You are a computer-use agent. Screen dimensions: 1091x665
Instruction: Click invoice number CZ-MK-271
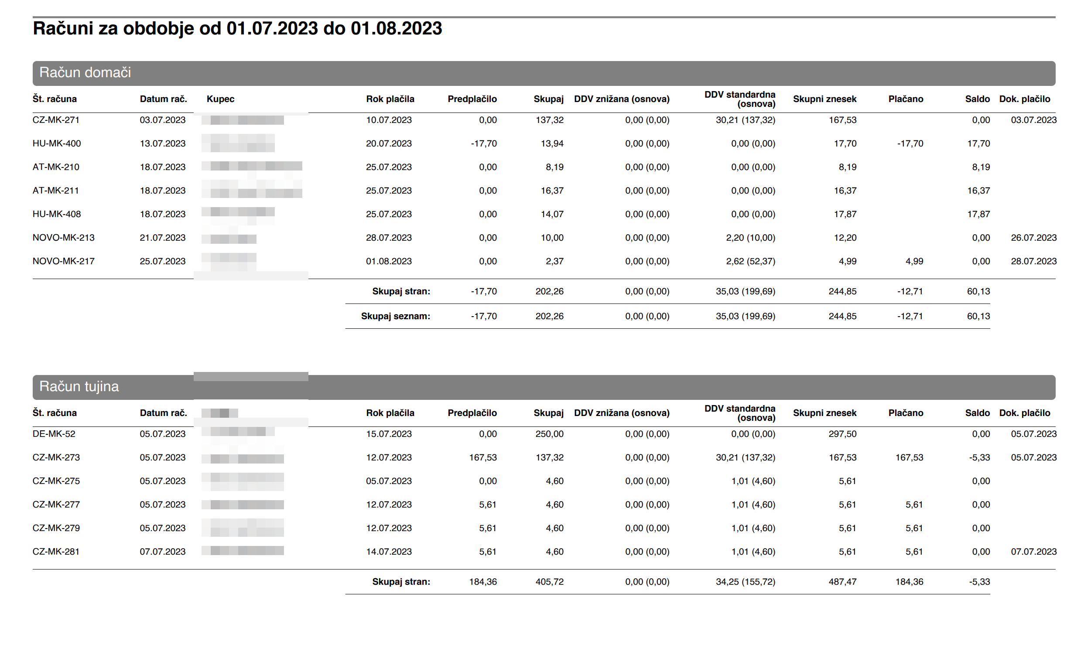click(x=56, y=120)
